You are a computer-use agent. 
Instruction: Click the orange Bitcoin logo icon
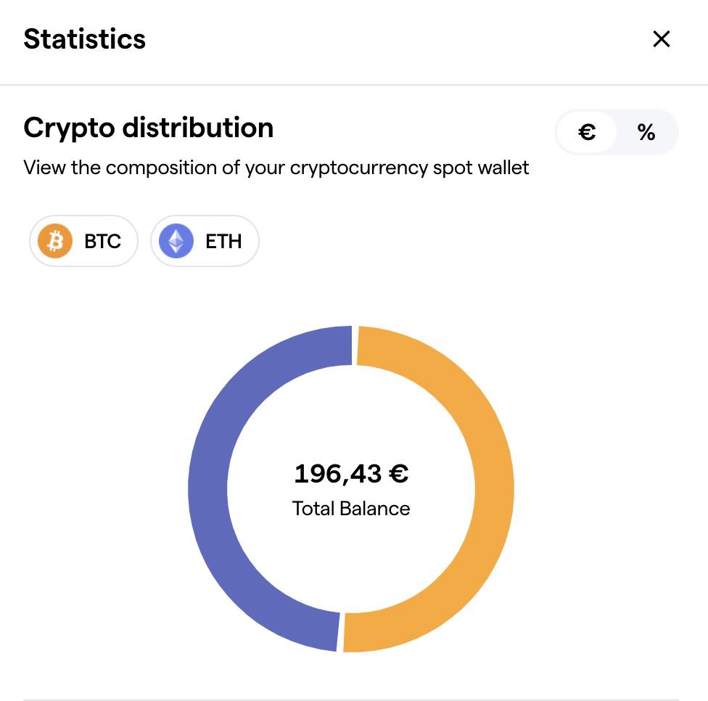[x=54, y=241]
